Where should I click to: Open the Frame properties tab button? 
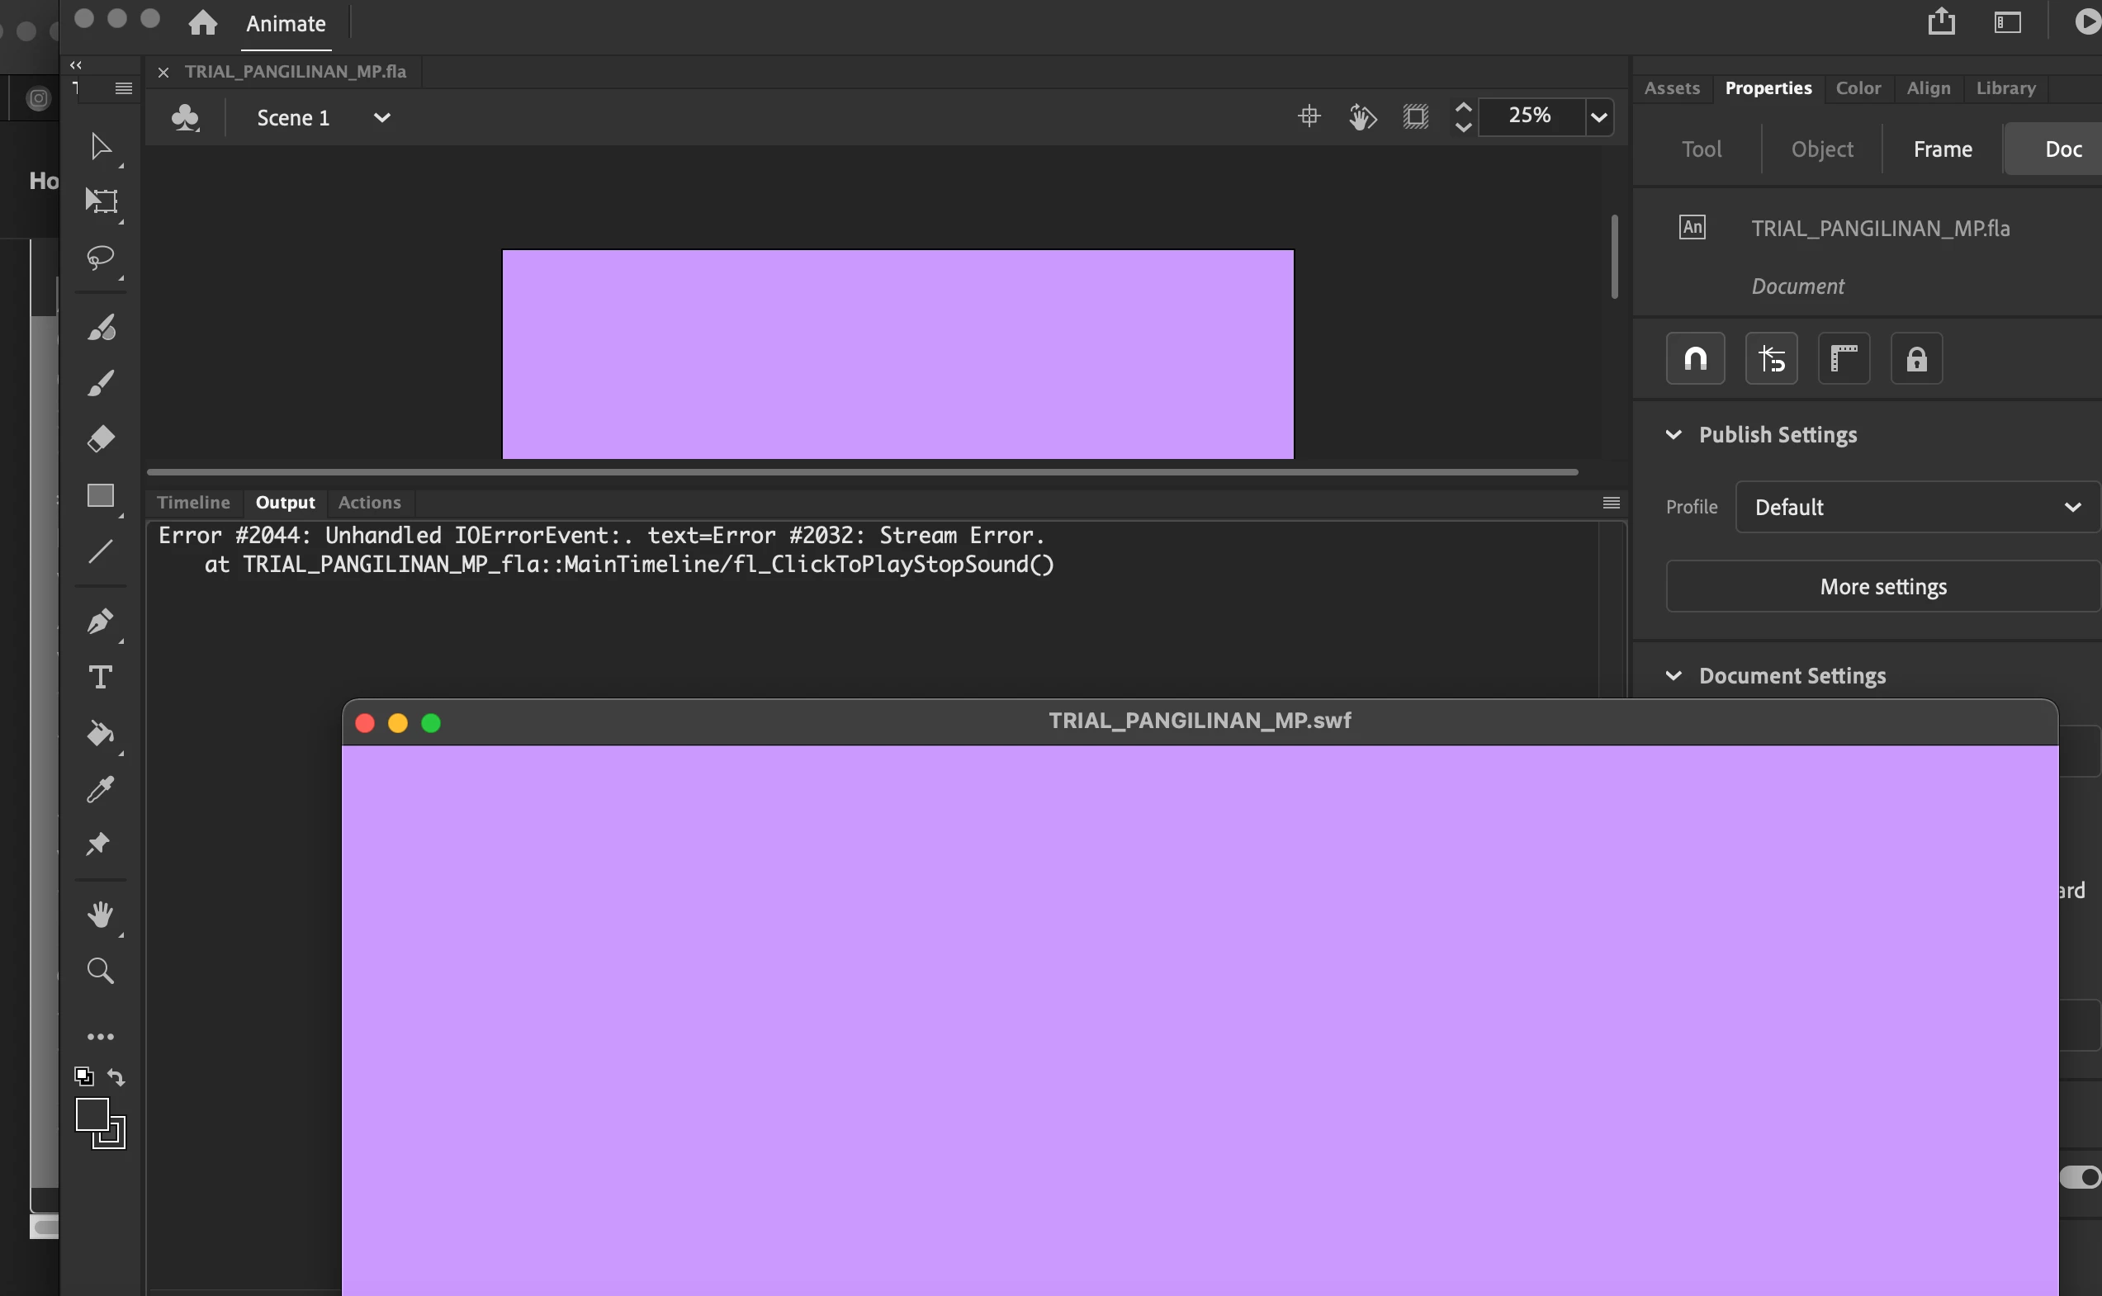click(x=1942, y=149)
